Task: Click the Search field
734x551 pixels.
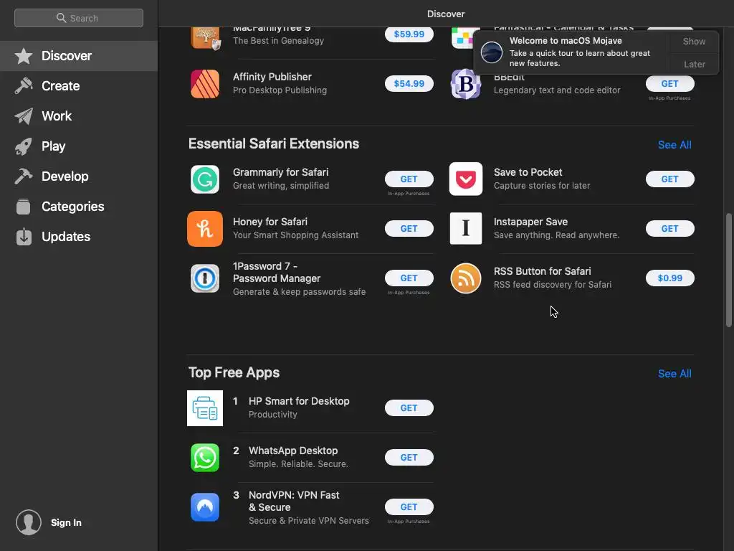Action: pyautogui.click(x=79, y=18)
